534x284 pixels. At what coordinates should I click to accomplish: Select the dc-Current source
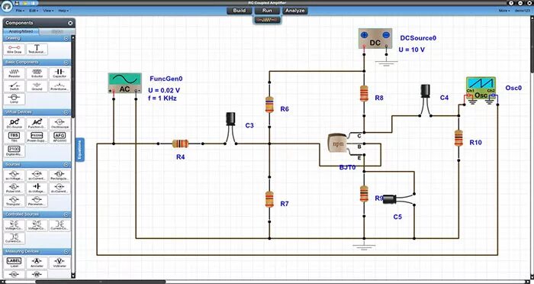coord(60,188)
